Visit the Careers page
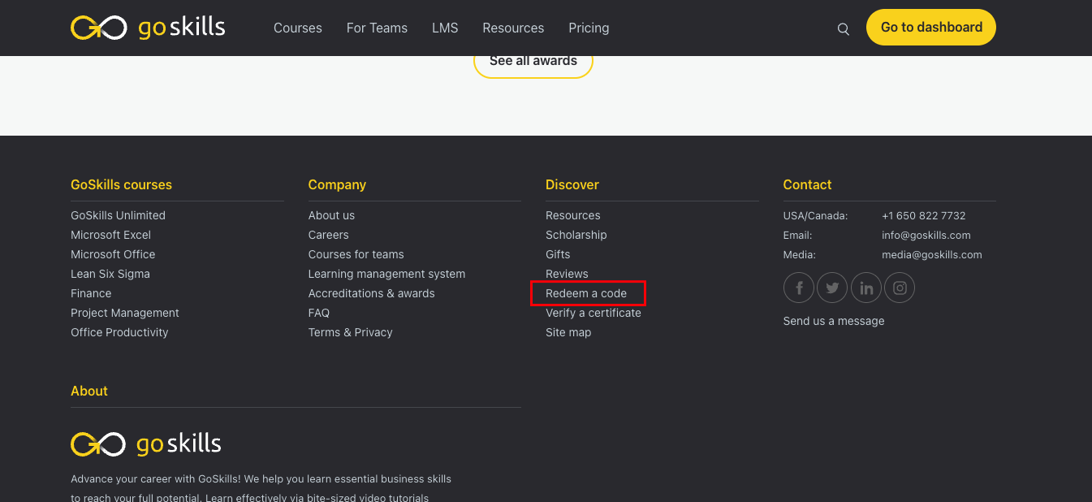Screen dimensions: 1092x502 pos(328,235)
